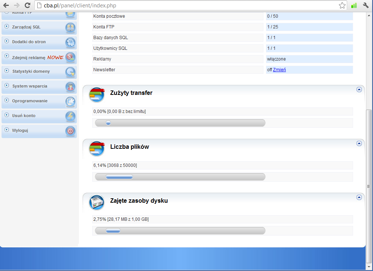
Task: Click the 0,00% transfer usage text
Action: coord(120,112)
